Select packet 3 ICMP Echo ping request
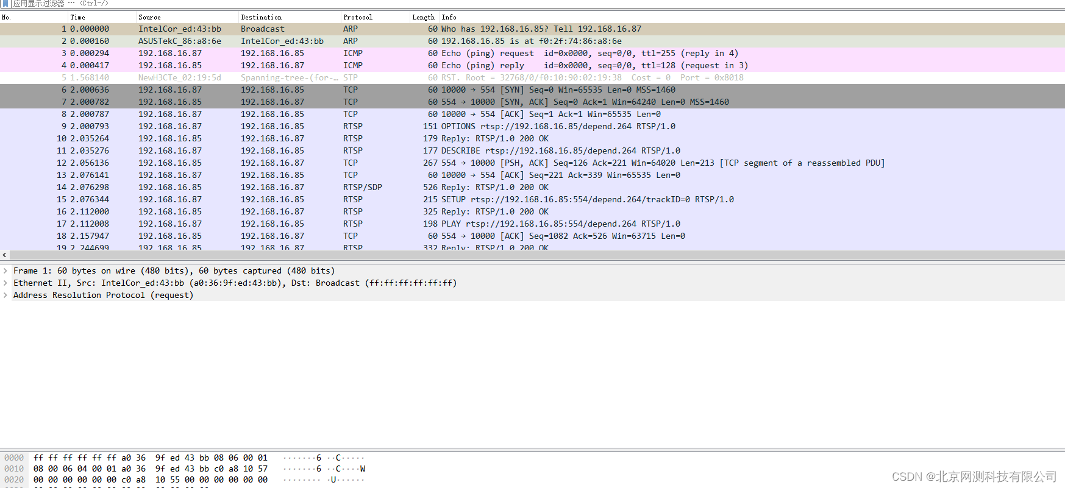The image size is (1065, 488). coord(532,53)
